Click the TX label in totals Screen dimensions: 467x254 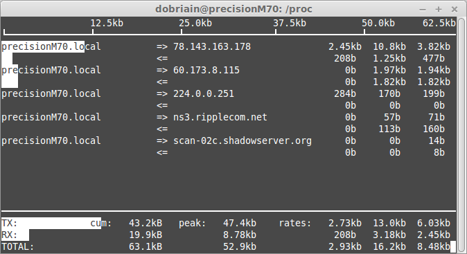(10, 223)
